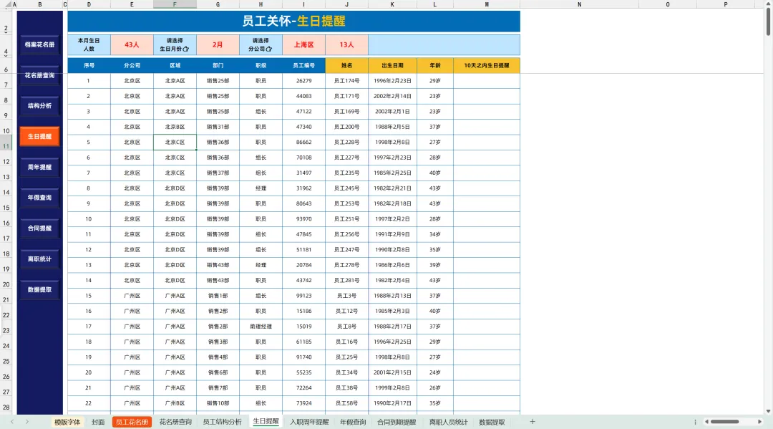Select employee number cell 99123
773x429 pixels.
coord(303,296)
